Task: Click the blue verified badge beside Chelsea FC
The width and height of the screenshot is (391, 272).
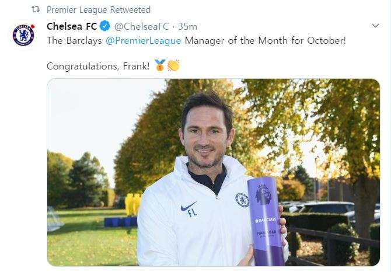Action: point(104,26)
